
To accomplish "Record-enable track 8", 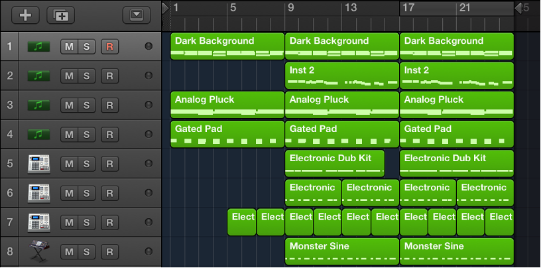I will click(x=109, y=251).
